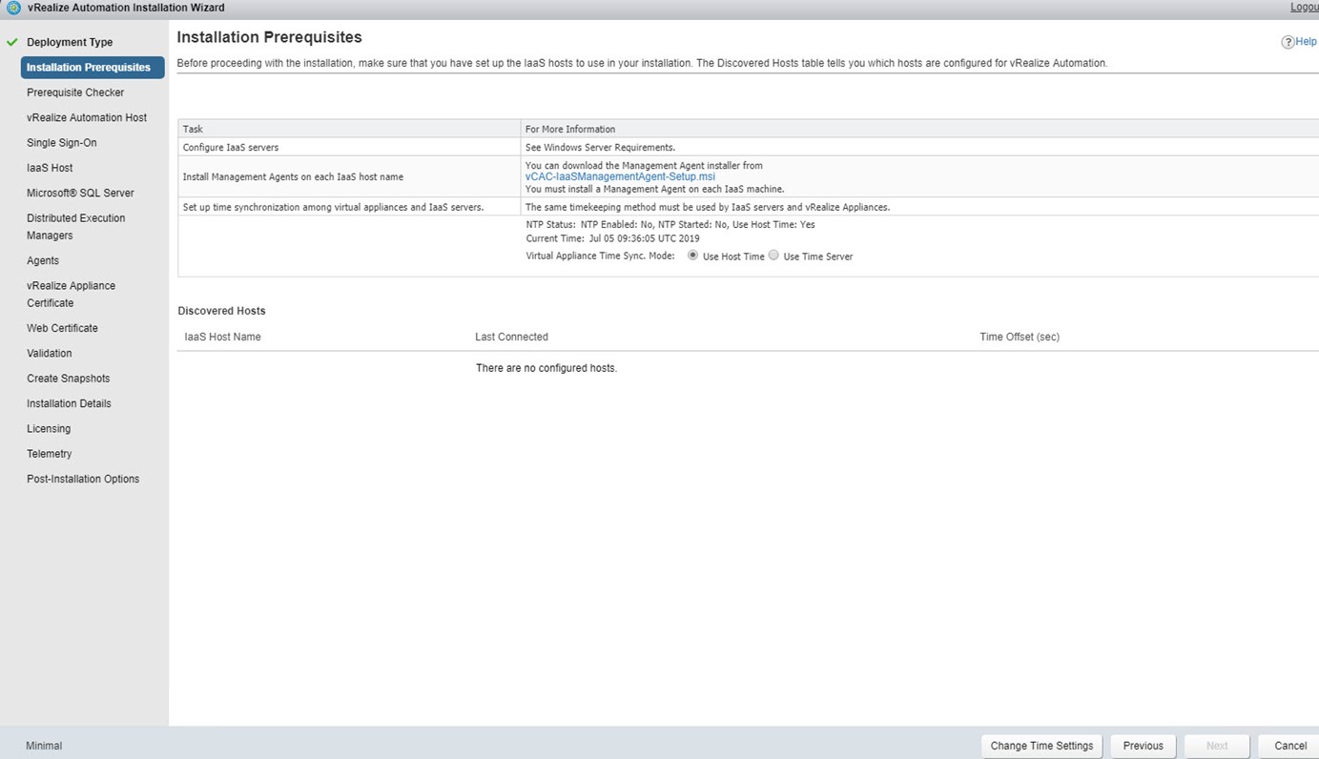This screenshot has width=1319, height=759.
Task: Go to the Web Certificate step
Action: (62, 328)
